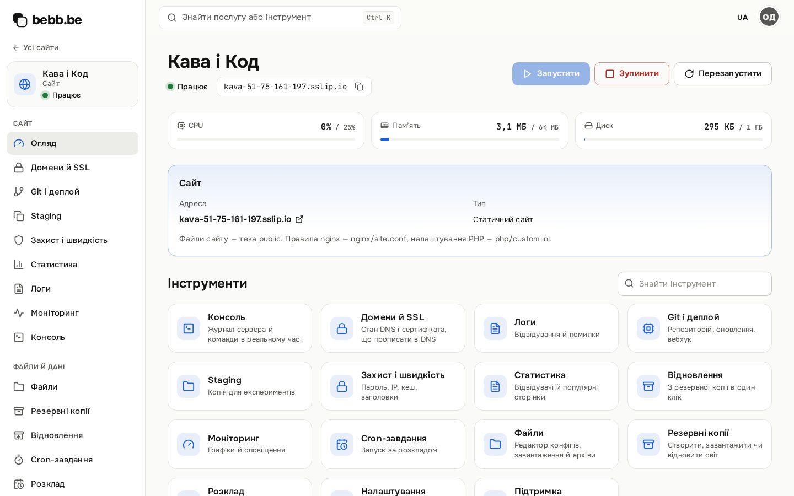Open the kava-51-75-161-197.sslip.io address link
Viewport: 794px width, 496px height.
(235, 219)
